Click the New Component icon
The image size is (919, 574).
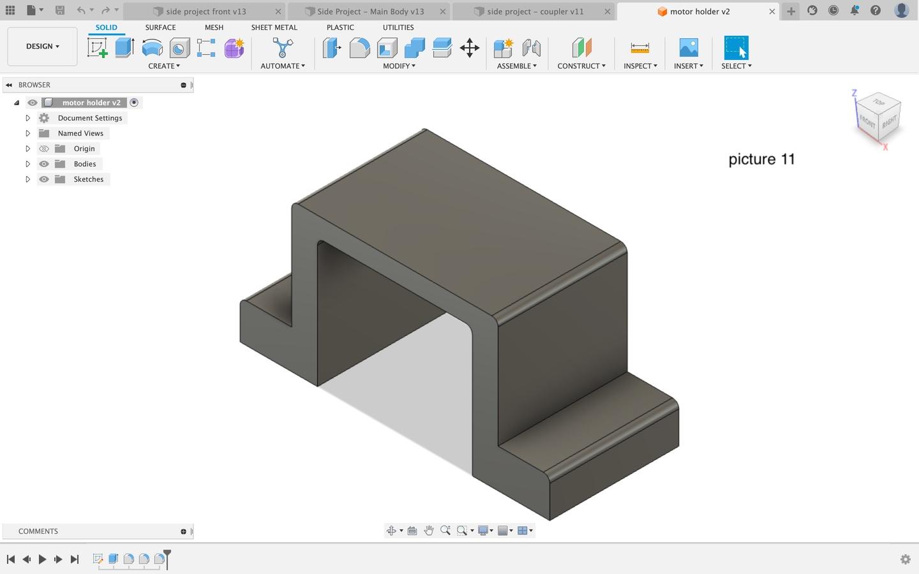pyautogui.click(x=503, y=48)
